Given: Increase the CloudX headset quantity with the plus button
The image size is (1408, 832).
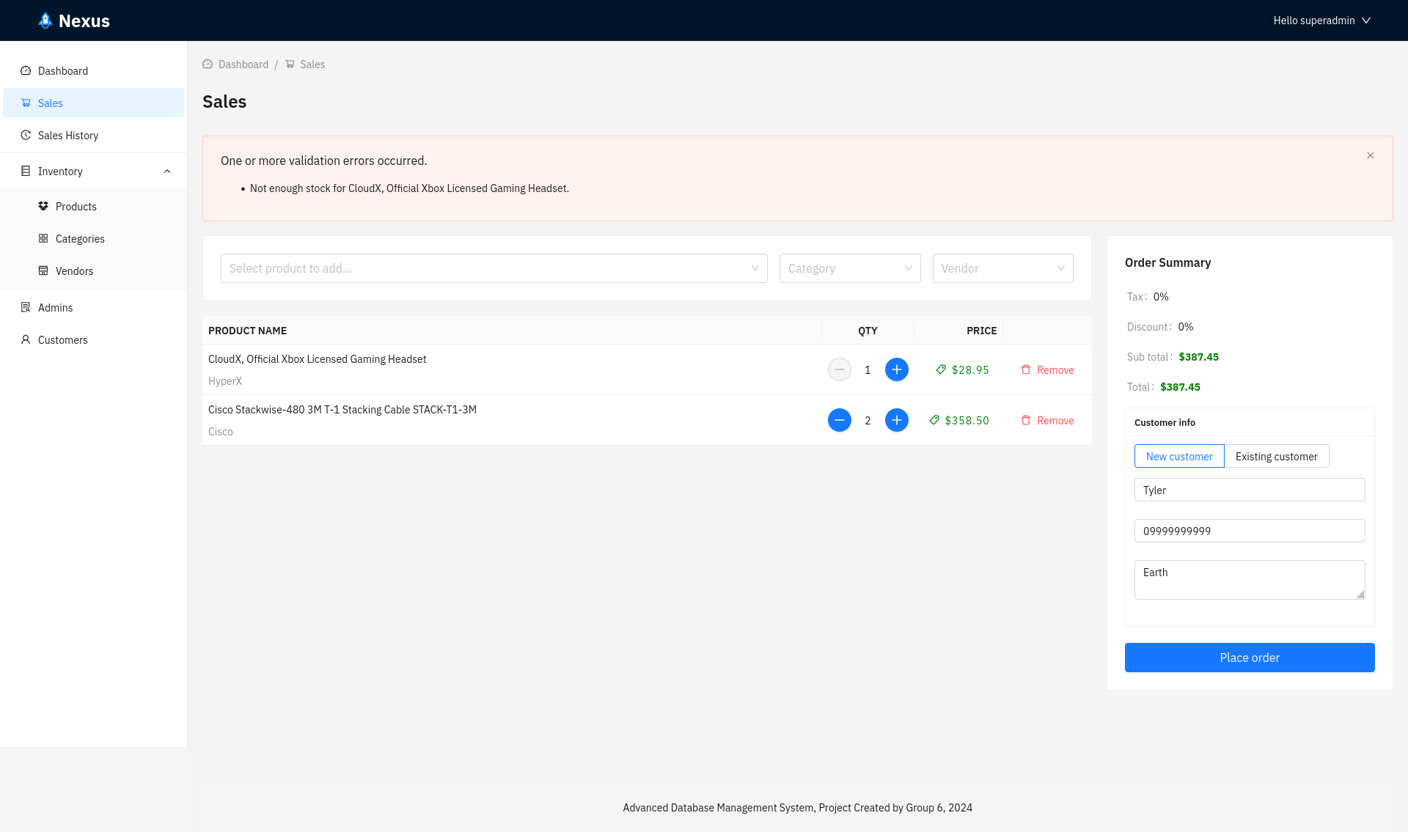Looking at the screenshot, I should [896, 369].
